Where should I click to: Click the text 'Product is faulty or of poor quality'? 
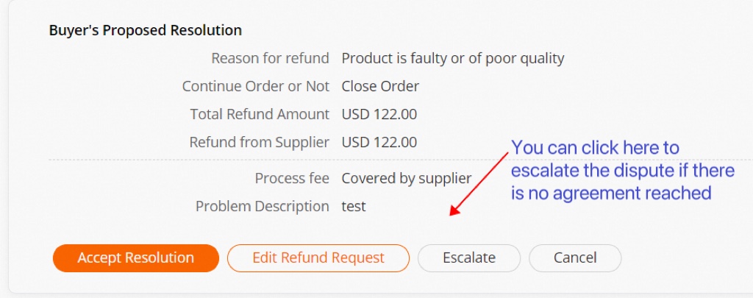(453, 58)
